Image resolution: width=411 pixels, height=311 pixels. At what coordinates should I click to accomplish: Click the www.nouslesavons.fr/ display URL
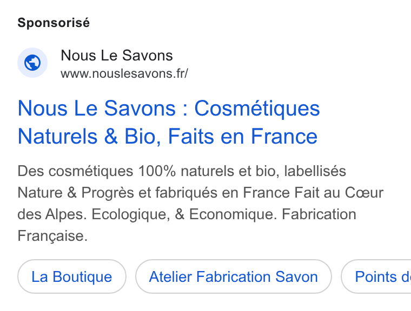pos(124,73)
